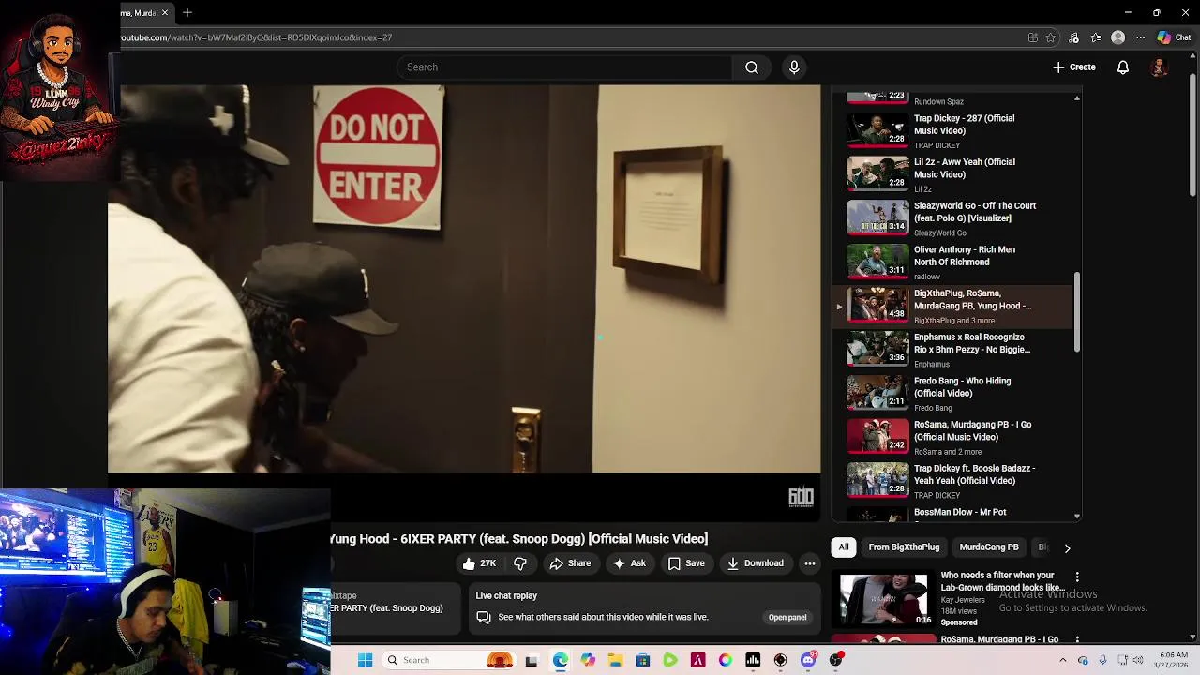The width and height of the screenshot is (1200, 675).
Task: Open menu for recommended Ro$ama - I Go
Action: 1077,639
